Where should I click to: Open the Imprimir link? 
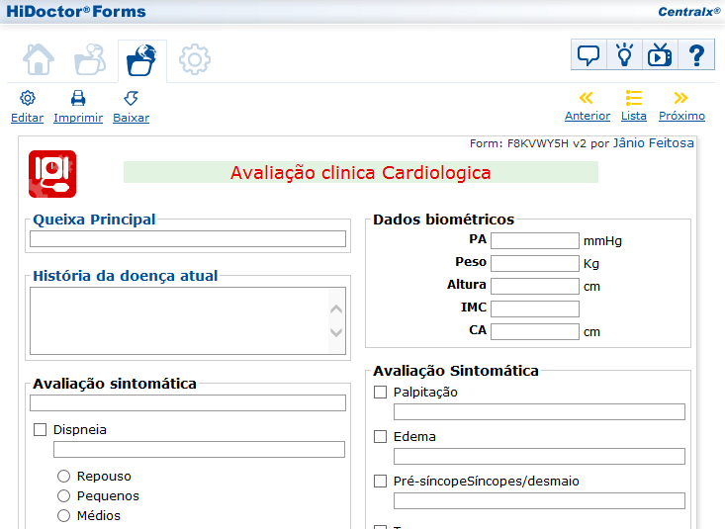coord(78,118)
